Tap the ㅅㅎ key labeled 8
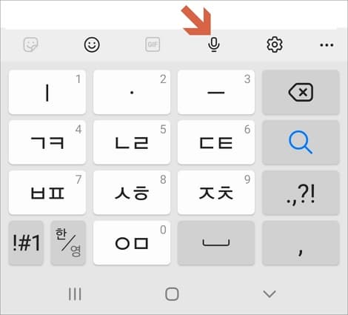This screenshot has width=348, height=315. click(x=132, y=193)
